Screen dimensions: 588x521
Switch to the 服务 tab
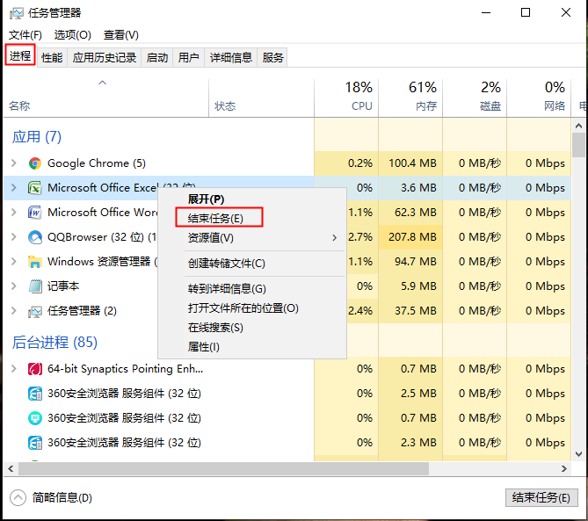pyautogui.click(x=272, y=58)
